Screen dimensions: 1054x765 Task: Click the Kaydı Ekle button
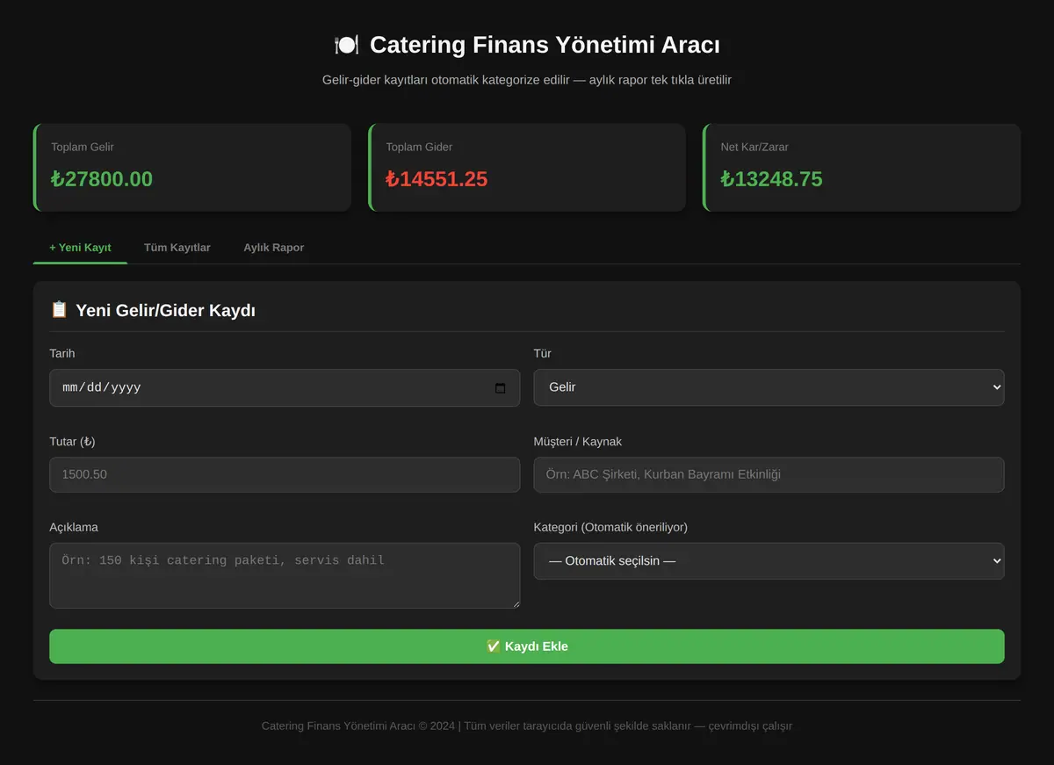click(x=527, y=646)
